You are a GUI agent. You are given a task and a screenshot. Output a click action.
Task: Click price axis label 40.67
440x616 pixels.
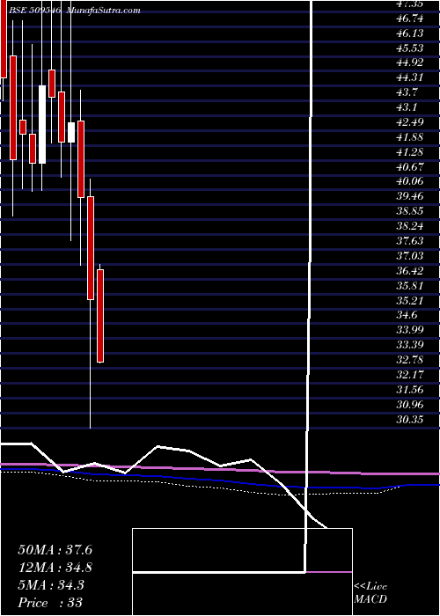point(410,167)
